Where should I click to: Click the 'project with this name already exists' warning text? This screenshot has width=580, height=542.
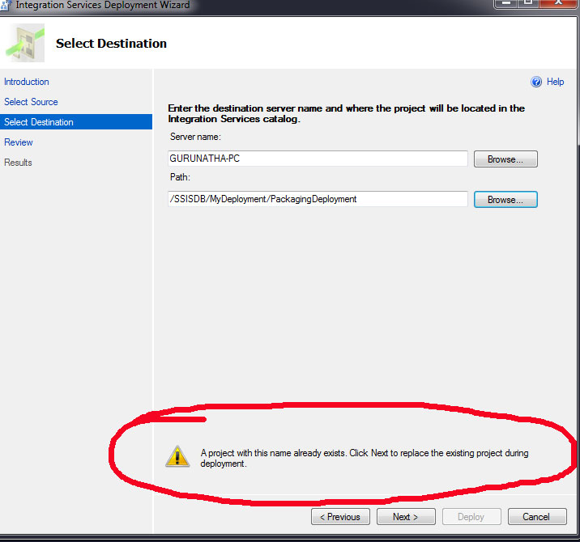365,458
